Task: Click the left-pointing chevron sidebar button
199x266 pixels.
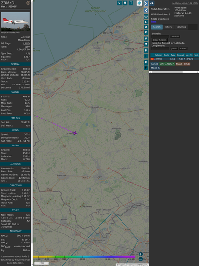Action: point(146,10)
